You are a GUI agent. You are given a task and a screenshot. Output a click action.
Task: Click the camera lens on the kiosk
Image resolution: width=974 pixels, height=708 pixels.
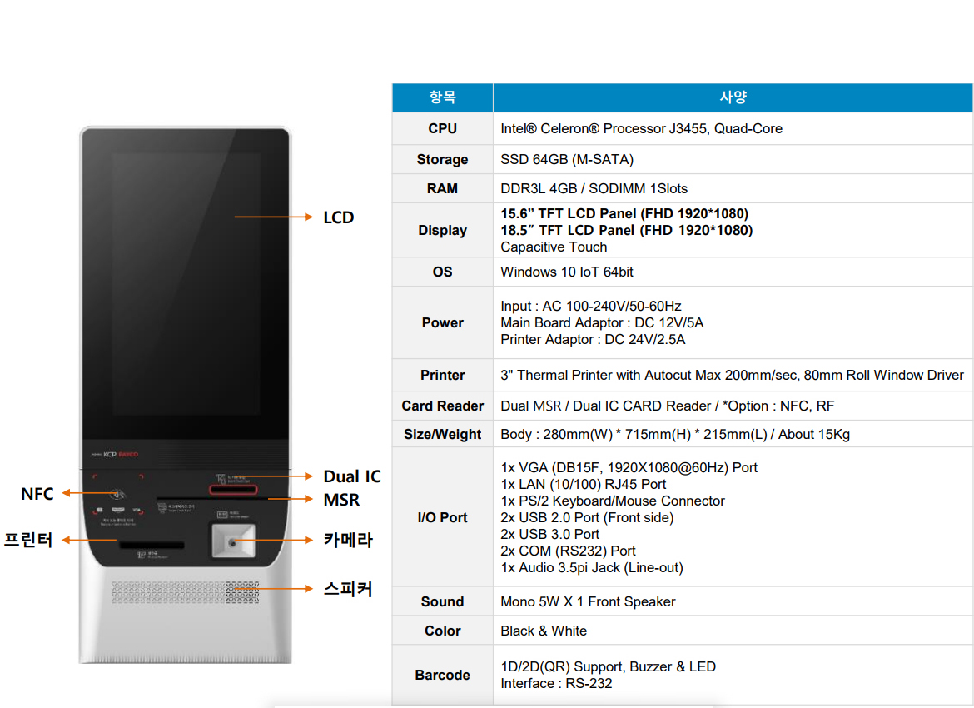232,542
